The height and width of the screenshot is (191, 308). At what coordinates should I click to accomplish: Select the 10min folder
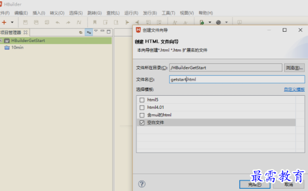click(17, 48)
